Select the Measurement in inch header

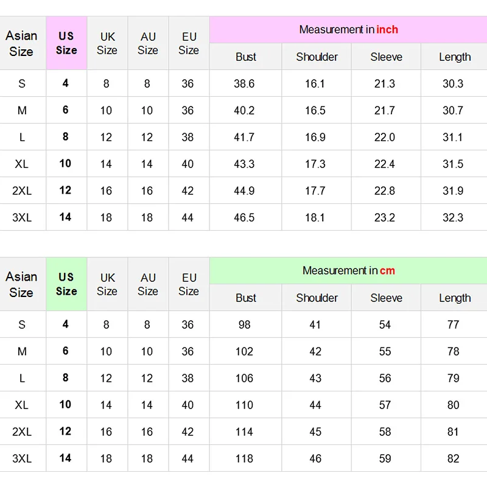(348, 29)
